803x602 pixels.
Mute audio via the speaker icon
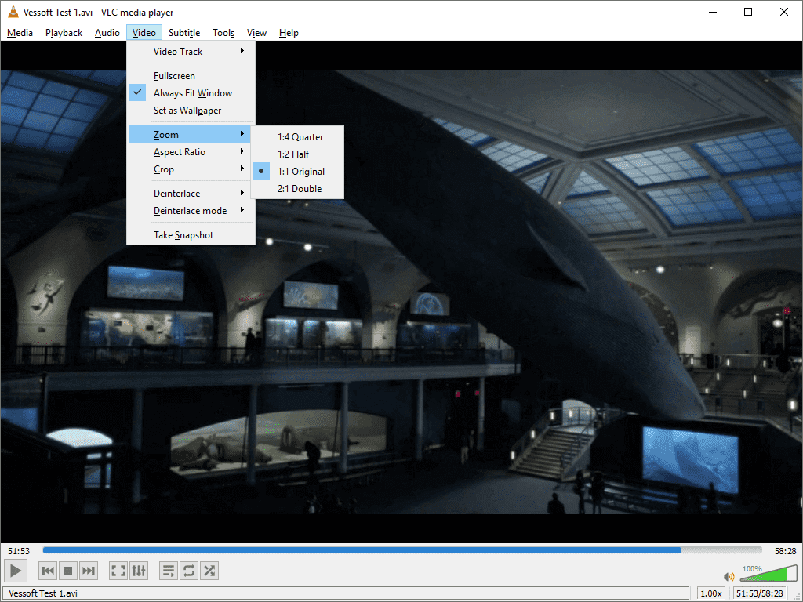[x=729, y=577]
